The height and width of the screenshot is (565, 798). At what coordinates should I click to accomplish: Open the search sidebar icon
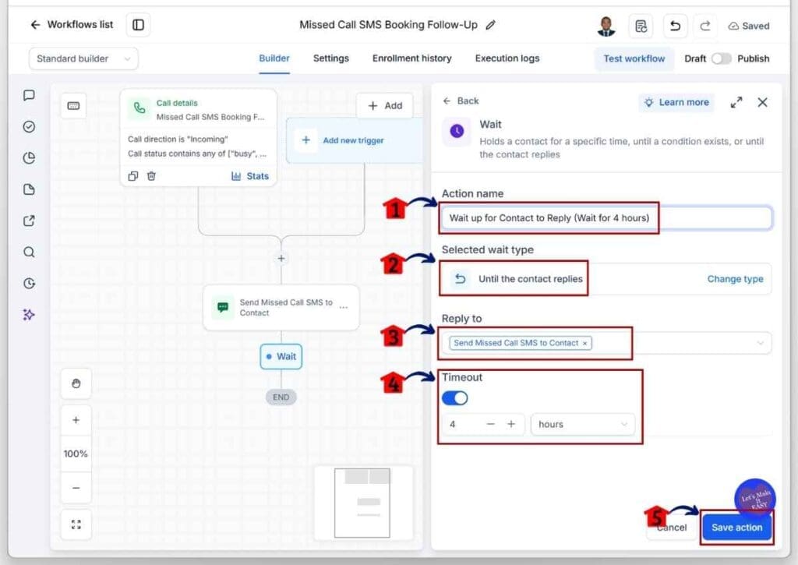point(29,252)
